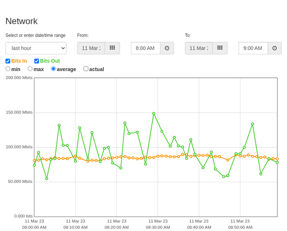Open the 'last hour' range dropdown

[x=36, y=48]
